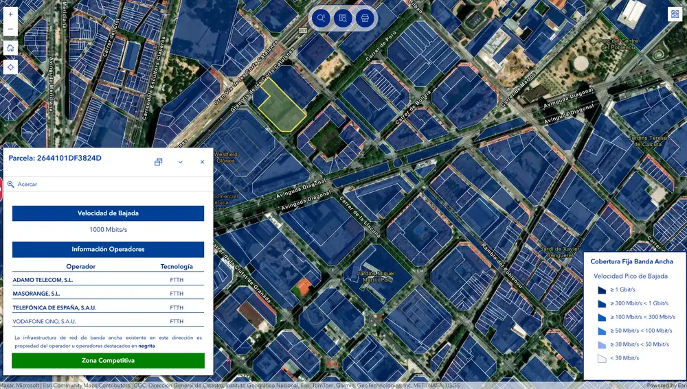
Task: Dock the Parcela popup panel
Action: pos(158,162)
